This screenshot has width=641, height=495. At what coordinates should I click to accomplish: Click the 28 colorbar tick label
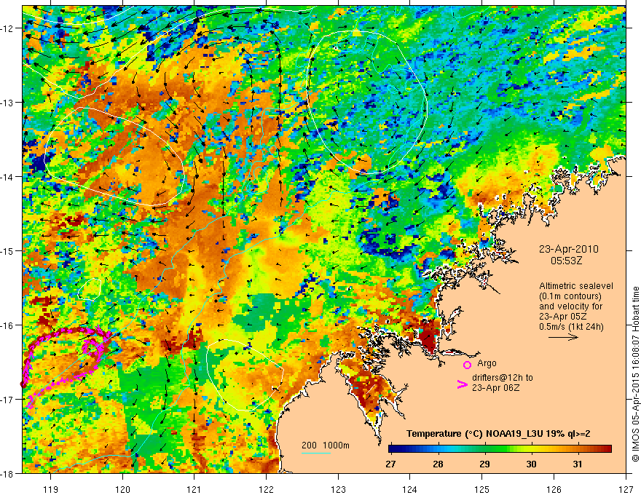(x=438, y=464)
